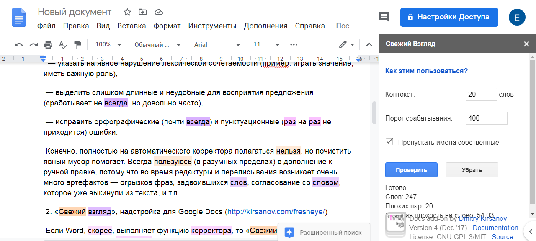Image resolution: width=536 pixels, height=241 pixels.
Task: Open the three-dots more toolbar options
Action: point(294,45)
